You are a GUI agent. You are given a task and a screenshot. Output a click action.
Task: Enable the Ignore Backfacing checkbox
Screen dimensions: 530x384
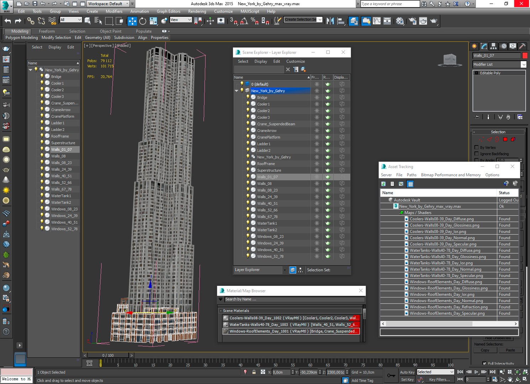477,154
